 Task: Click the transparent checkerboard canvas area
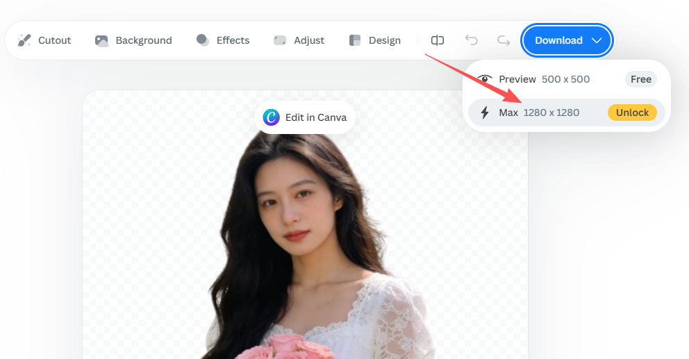coord(139,208)
